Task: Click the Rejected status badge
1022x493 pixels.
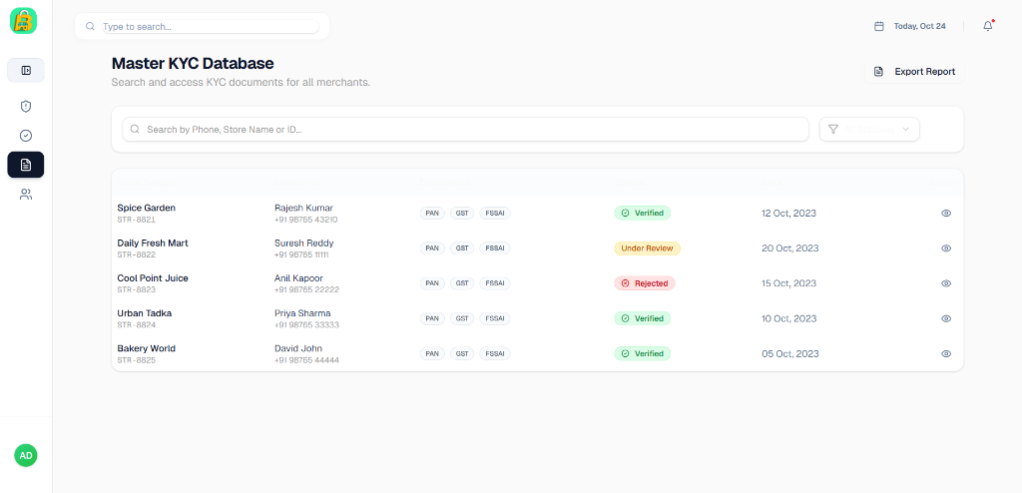Action: [644, 283]
